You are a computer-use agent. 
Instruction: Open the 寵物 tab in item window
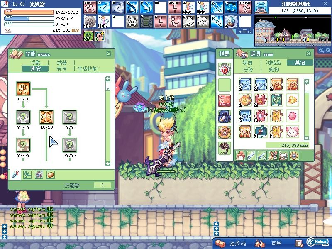(274, 69)
